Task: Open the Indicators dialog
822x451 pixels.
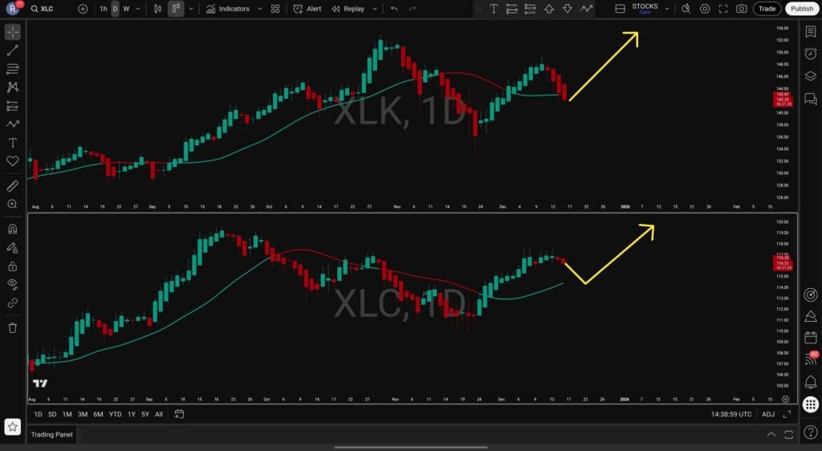Action: [x=227, y=9]
